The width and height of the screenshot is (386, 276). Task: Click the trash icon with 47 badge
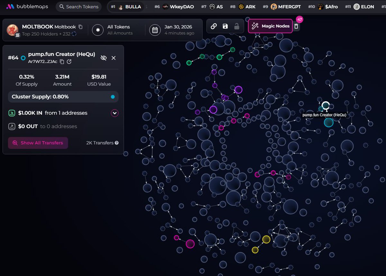296,26
